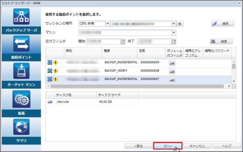This screenshot has height=152, width=243.
Task: Open the サマリ globe icon
Action: [x=21, y=127]
